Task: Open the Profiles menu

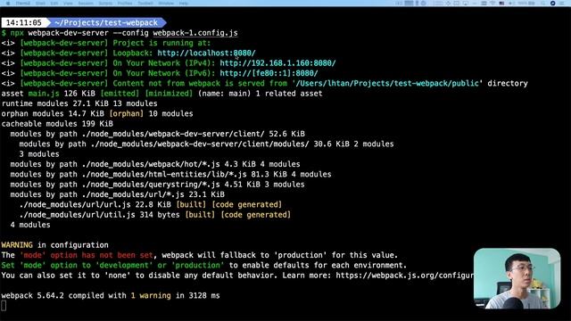Action: pos(125,4)
